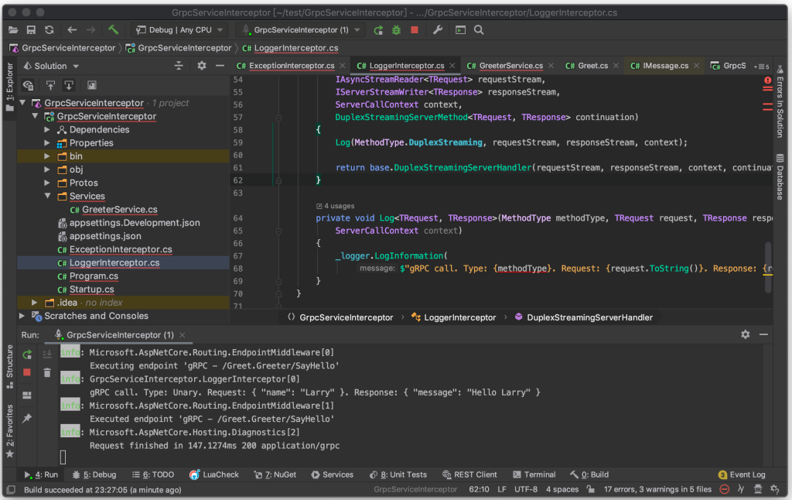Open the Debug tool window button
Screen dimensions: 792x500
click(x=94, y=474)
